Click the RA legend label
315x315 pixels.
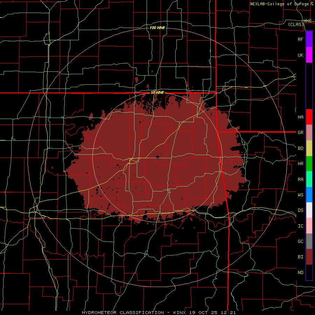pos(301,179)
